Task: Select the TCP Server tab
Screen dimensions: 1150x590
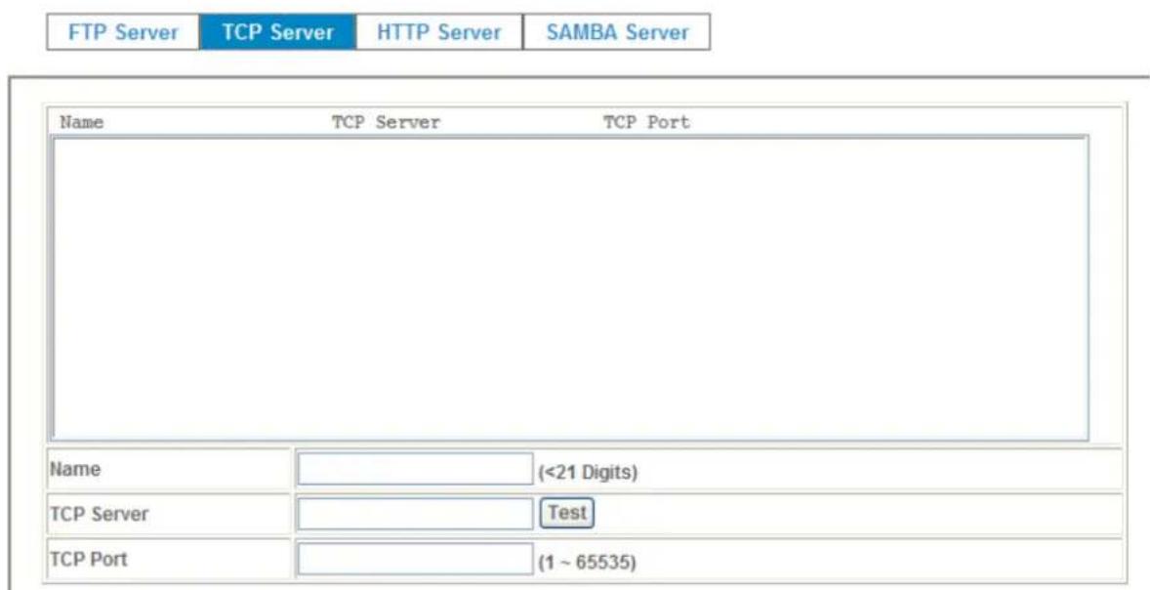Action: pyautogui.click(x=277, y=32)
